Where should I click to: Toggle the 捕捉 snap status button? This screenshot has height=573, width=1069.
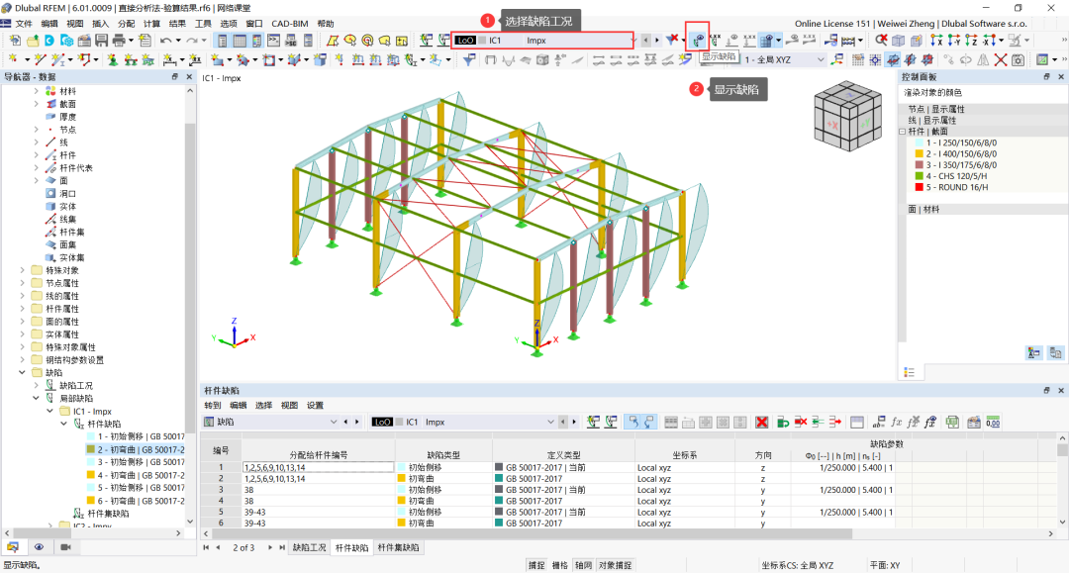click(x=536, y=565)
